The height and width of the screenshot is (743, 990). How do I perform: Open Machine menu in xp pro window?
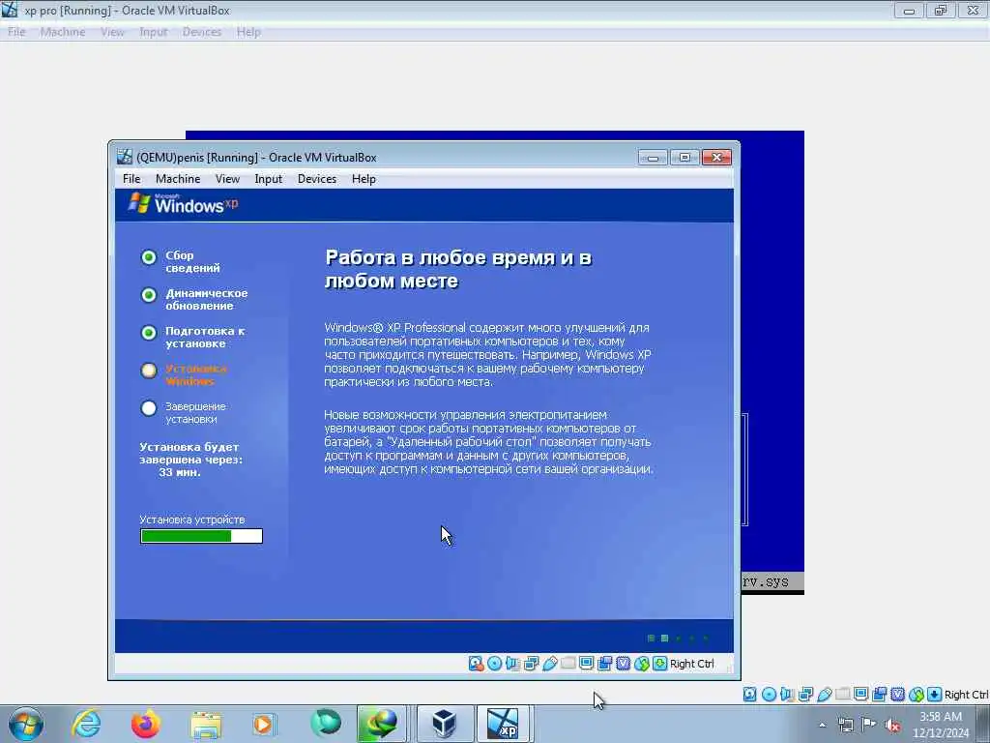[63, 32]
